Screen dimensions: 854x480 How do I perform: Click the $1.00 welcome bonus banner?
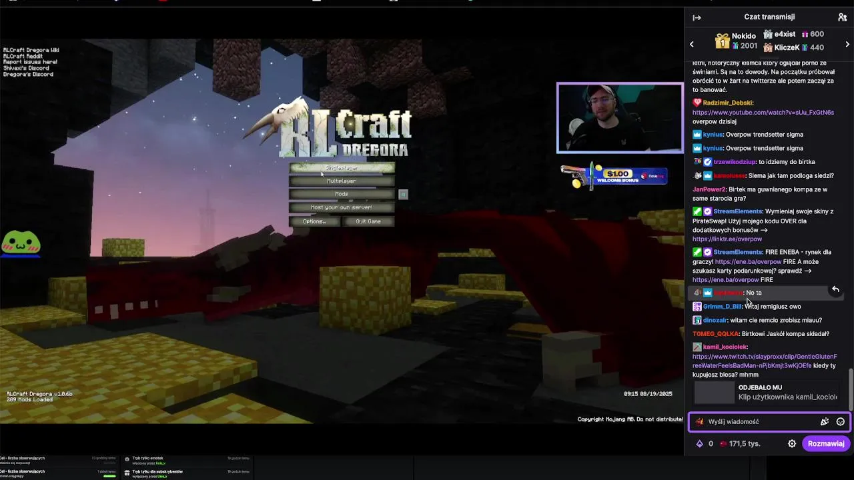click(613, 177)
